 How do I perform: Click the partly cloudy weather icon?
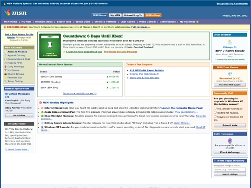tap(230, 42)
